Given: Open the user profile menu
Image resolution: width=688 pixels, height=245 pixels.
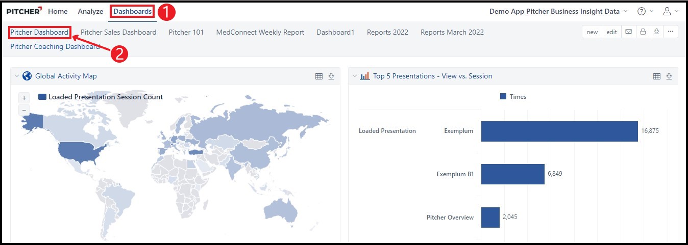Looking at the screenshot, I should 670,11.
